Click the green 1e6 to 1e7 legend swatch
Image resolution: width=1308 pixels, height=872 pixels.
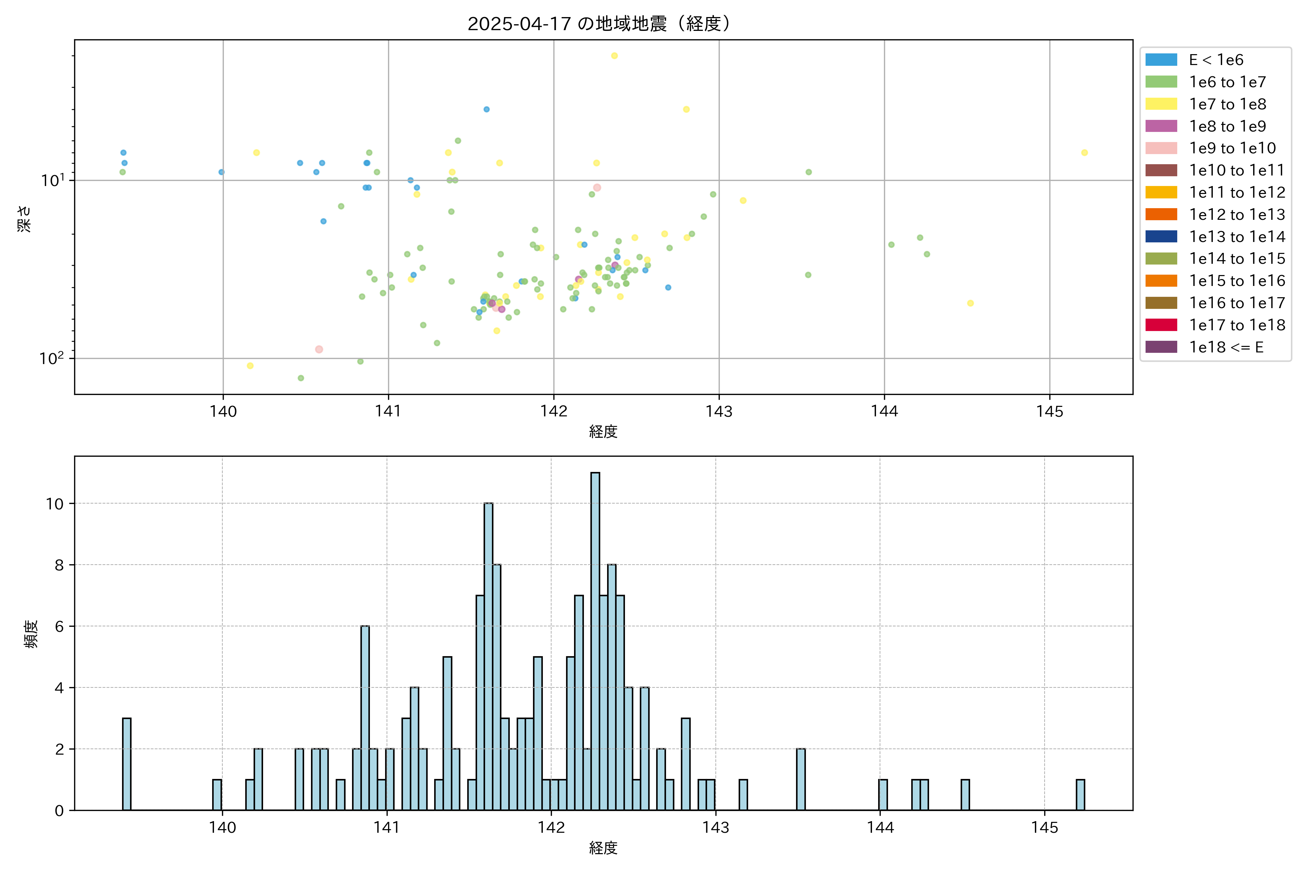pos(1160,82)
